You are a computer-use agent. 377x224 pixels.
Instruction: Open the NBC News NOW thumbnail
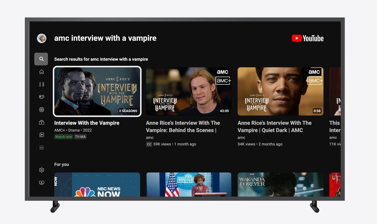pos(97,184)
